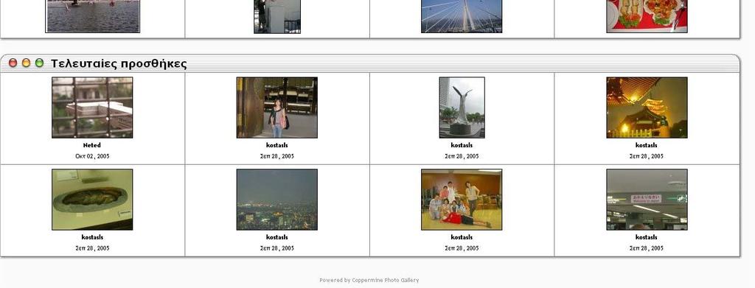Open the Coppermine Photo Gallery footer link

385,281
